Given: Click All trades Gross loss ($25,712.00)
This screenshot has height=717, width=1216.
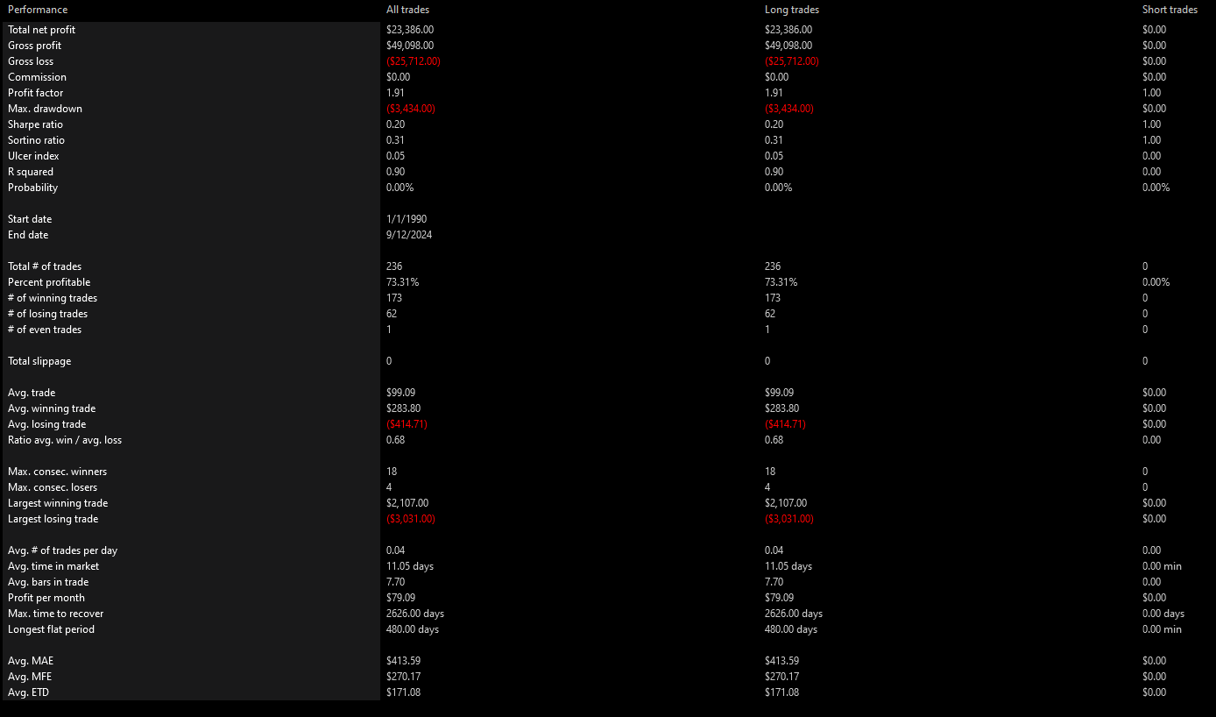Looking at the screenshot, I should [414, 61].
